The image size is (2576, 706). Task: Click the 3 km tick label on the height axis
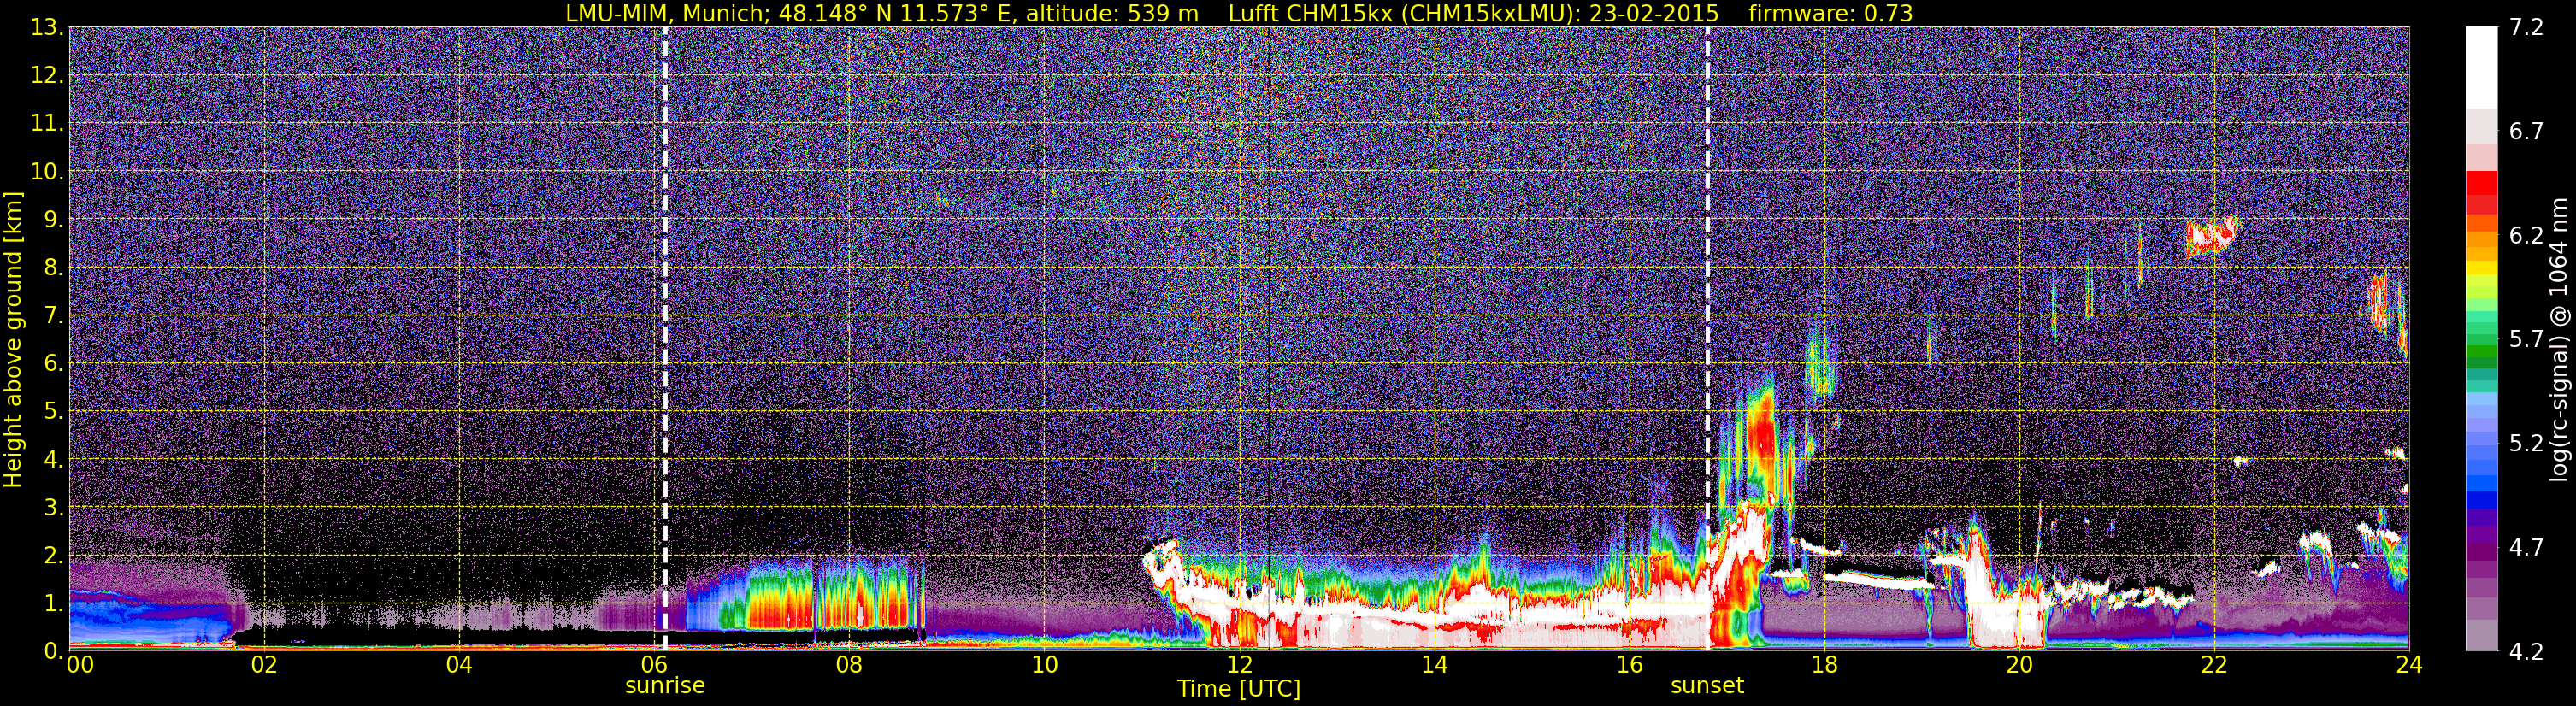pos(53,508)
